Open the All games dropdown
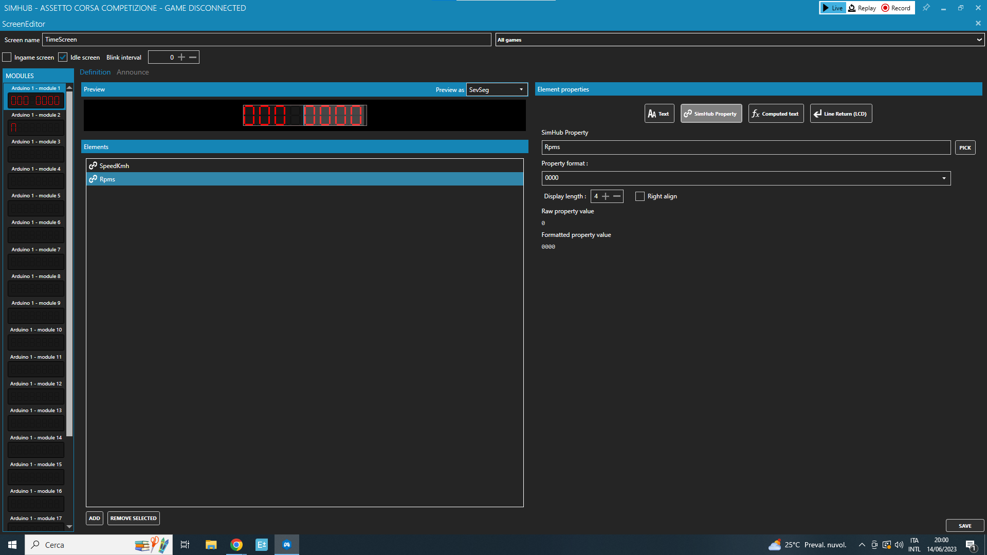This screenshot has width=987, height=555. tap(740, 40)
